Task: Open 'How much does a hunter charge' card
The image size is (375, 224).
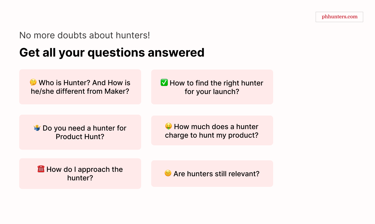Action: [x=212, y=130]
